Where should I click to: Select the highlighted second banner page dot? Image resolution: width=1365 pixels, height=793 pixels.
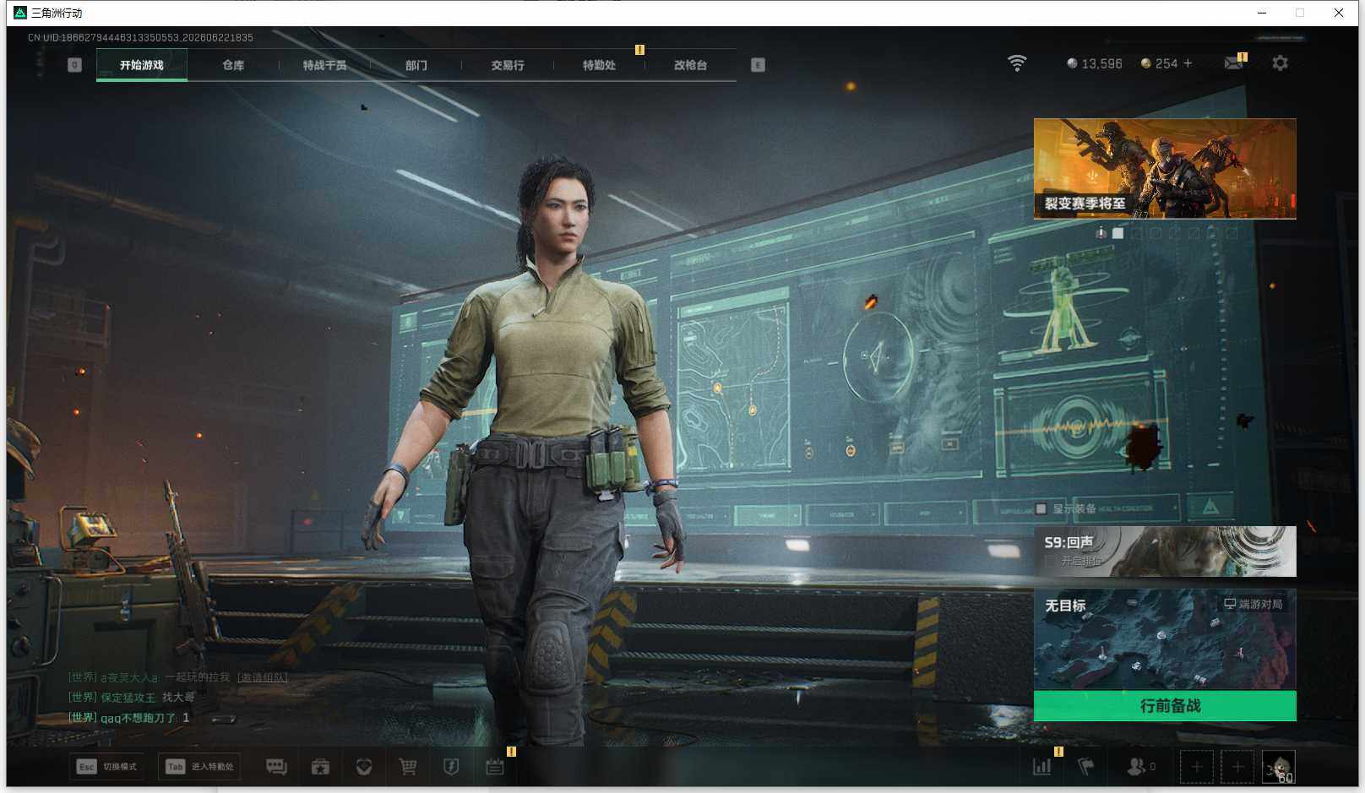click(1118, 233)
